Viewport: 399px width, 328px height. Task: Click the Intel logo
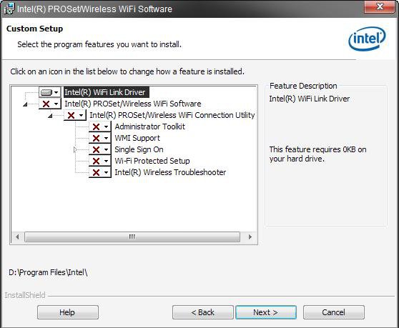367,39
